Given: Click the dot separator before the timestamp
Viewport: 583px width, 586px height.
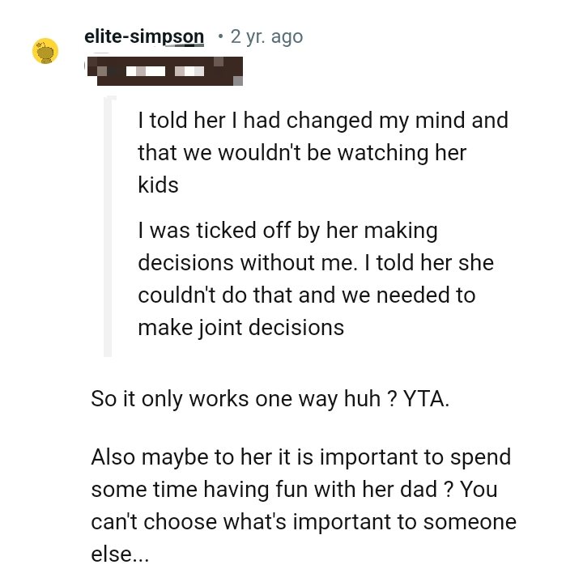Looking at the screenshot, I should (220, 36).
